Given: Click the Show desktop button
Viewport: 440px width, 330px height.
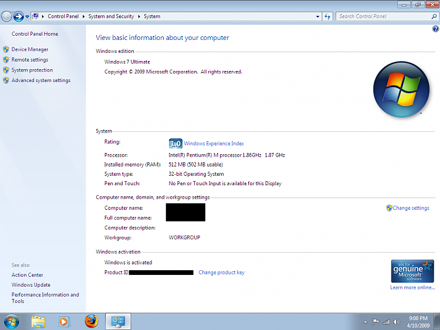Looking at the screenshot, I should 436,322.
